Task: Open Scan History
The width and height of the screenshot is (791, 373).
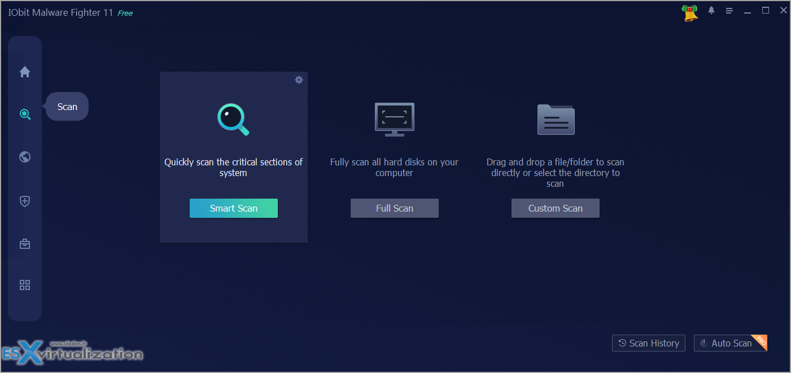Action: pos(649,343)
